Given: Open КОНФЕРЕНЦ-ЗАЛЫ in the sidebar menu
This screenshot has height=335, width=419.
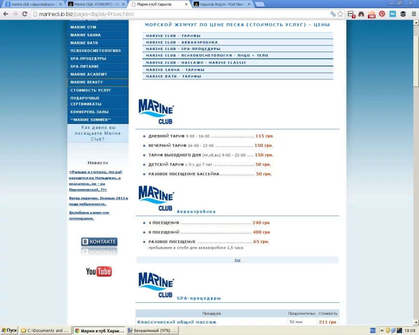Looking at the screenshot, I should pyautogui.click(x=98, y=112).
